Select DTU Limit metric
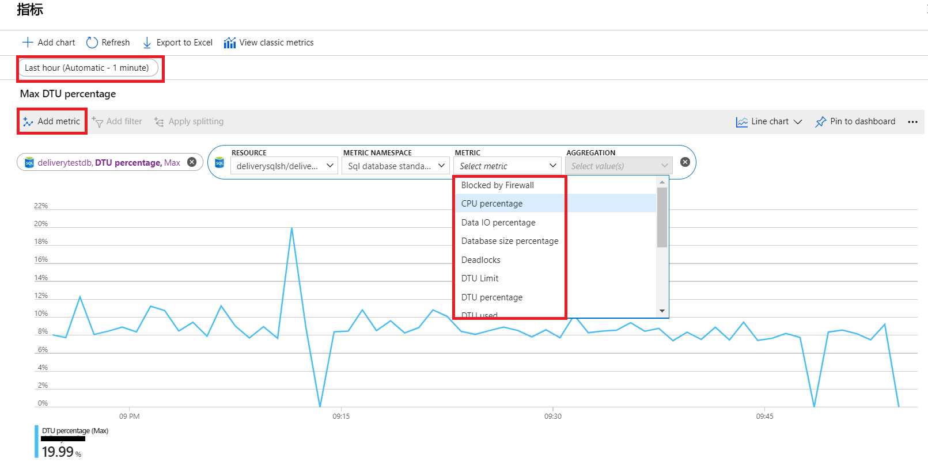 (556, 278)
